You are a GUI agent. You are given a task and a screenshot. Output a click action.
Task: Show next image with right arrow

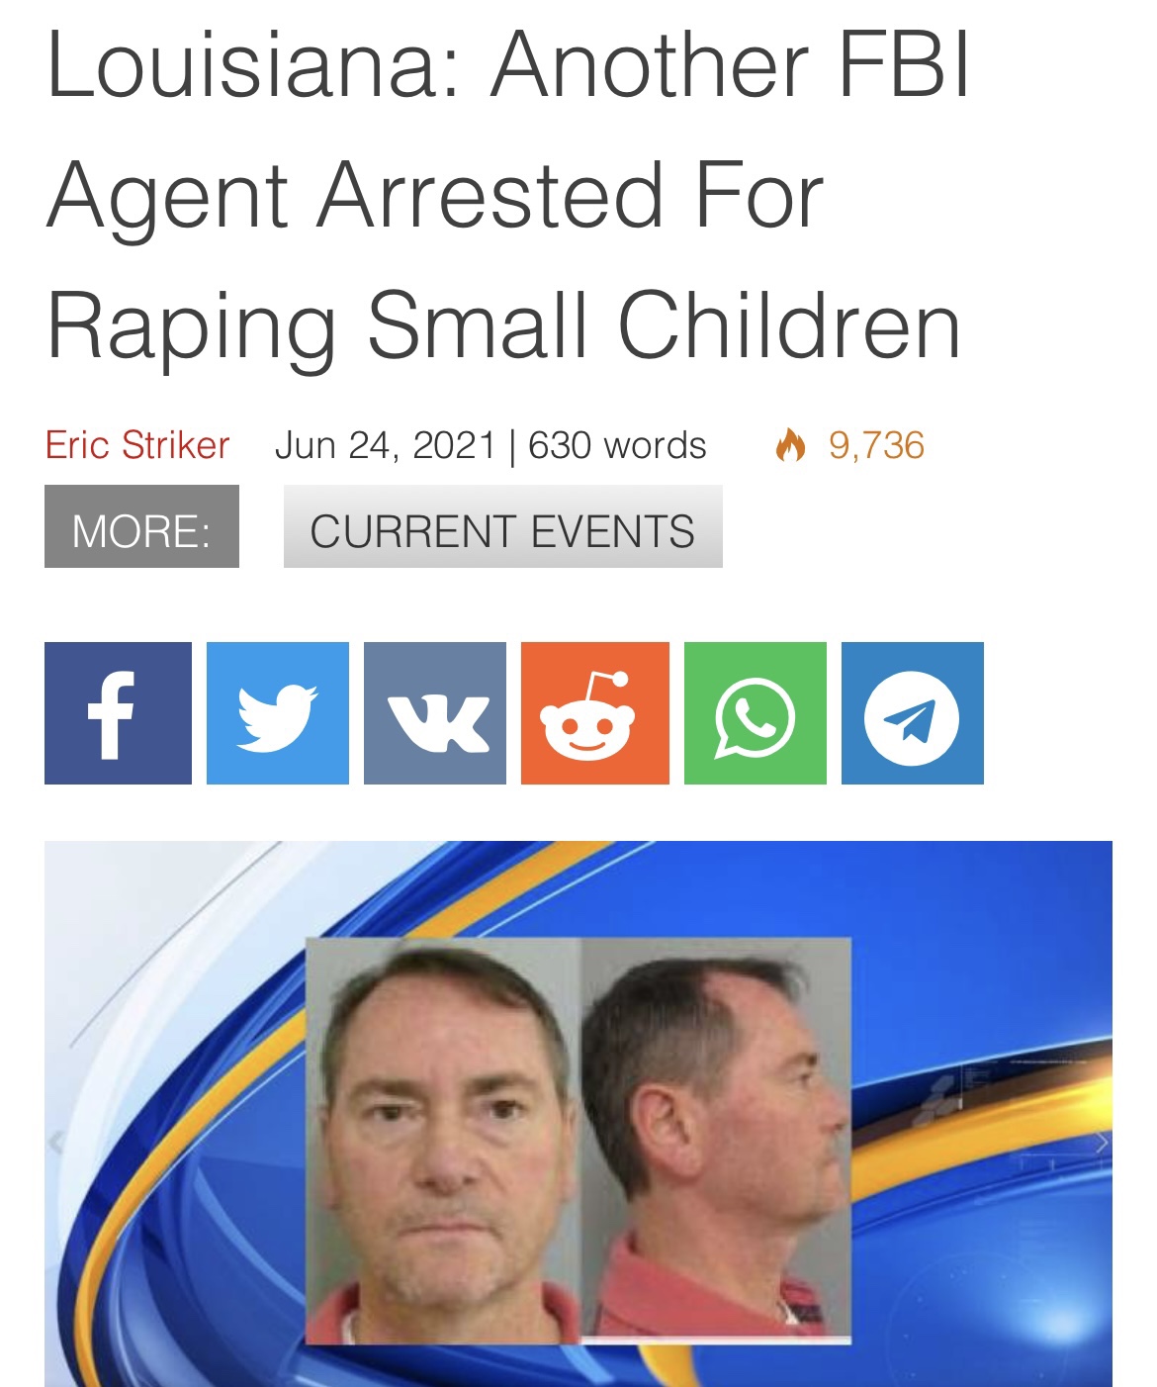click(1101, 1144)
